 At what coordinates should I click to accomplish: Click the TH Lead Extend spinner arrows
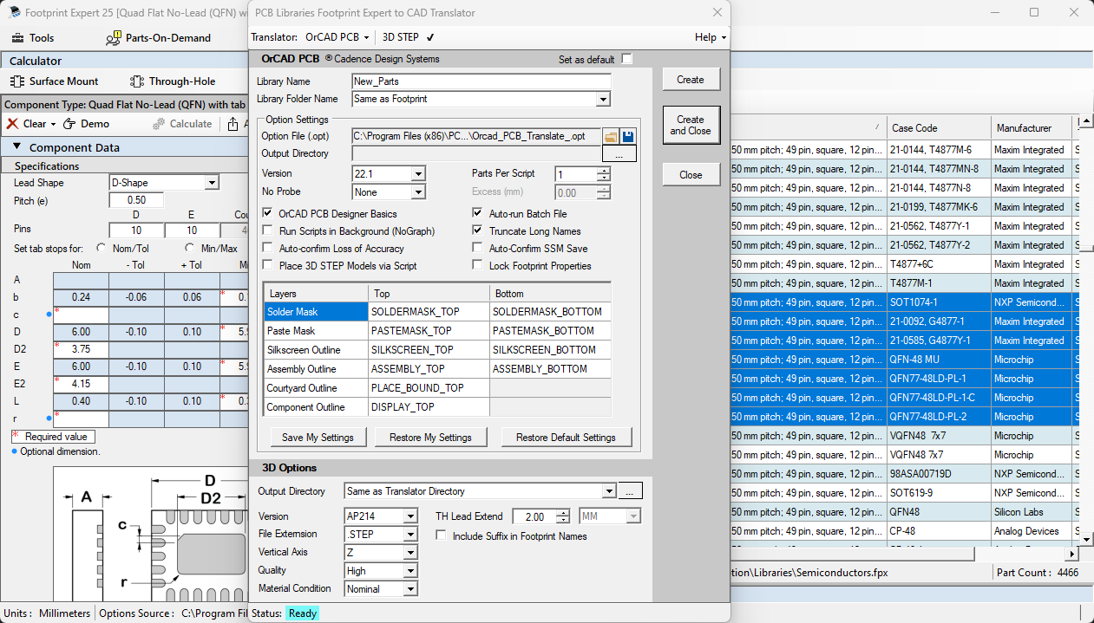point(563,516)
